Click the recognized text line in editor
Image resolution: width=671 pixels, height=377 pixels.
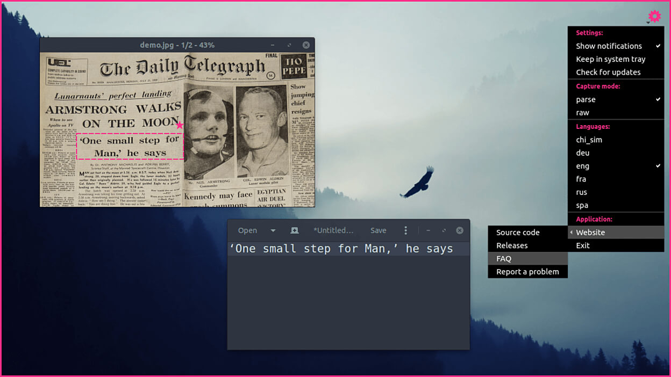click(341, 249)
